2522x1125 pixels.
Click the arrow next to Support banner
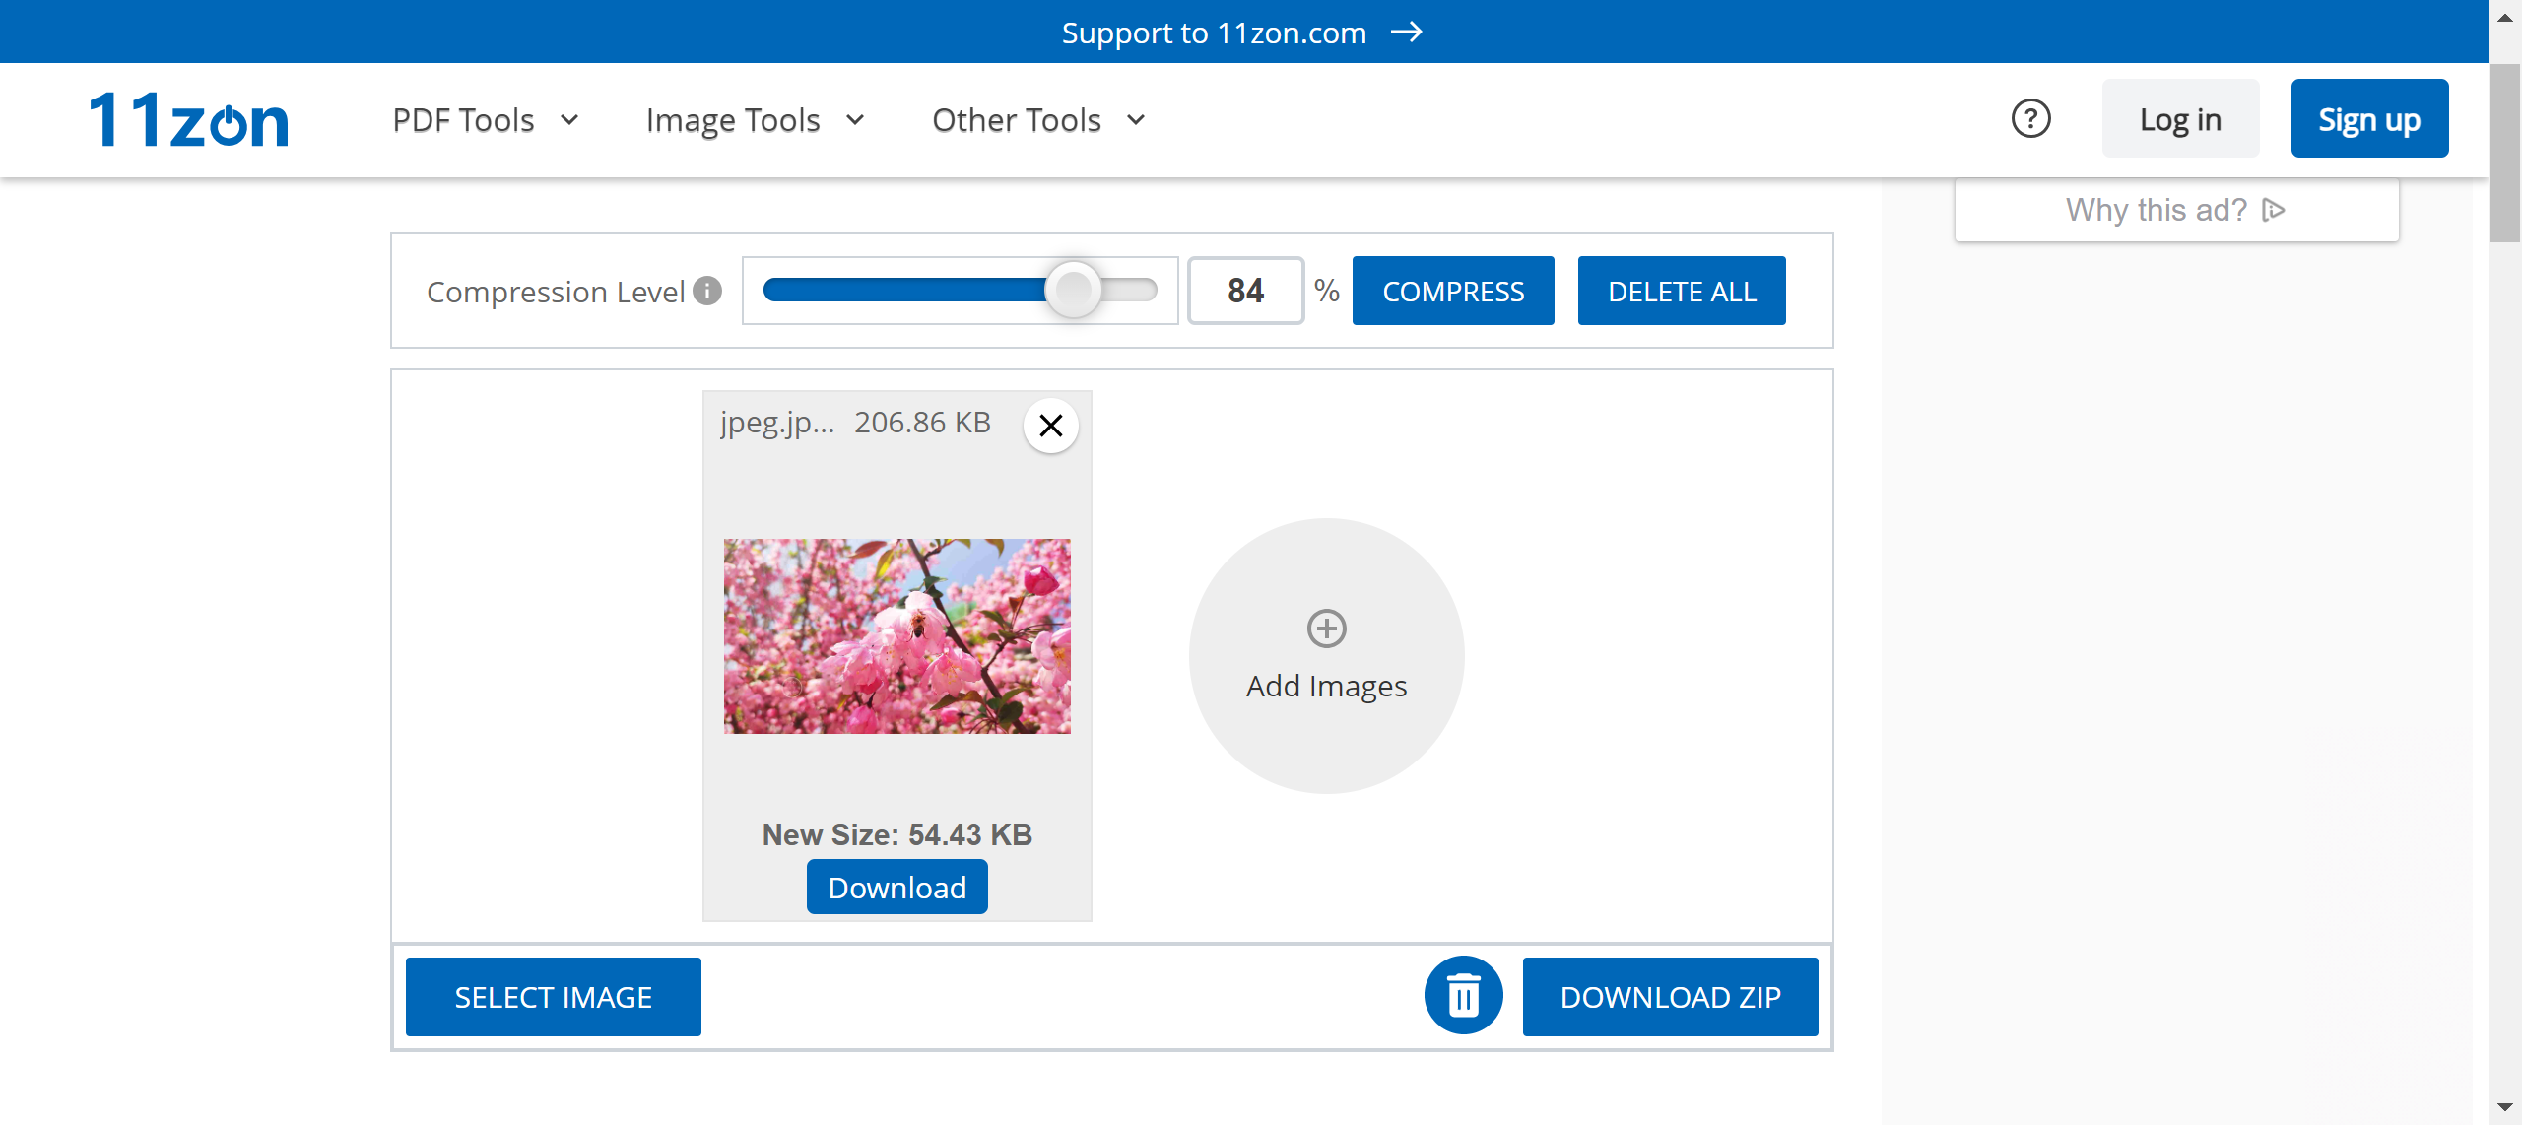pos(1407,33)
